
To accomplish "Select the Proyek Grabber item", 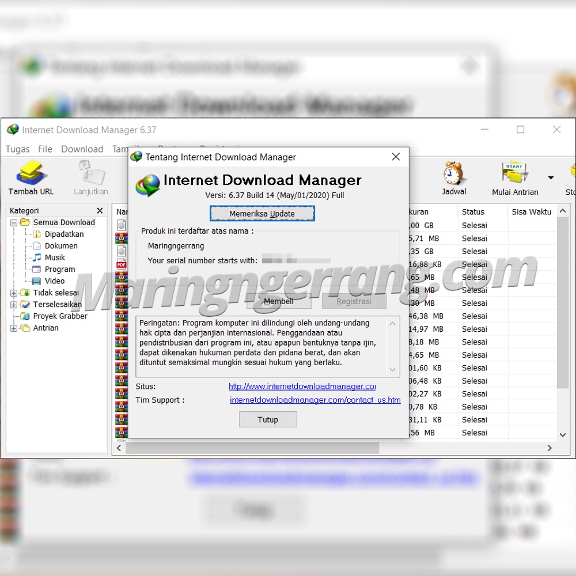I will point(60,316).
